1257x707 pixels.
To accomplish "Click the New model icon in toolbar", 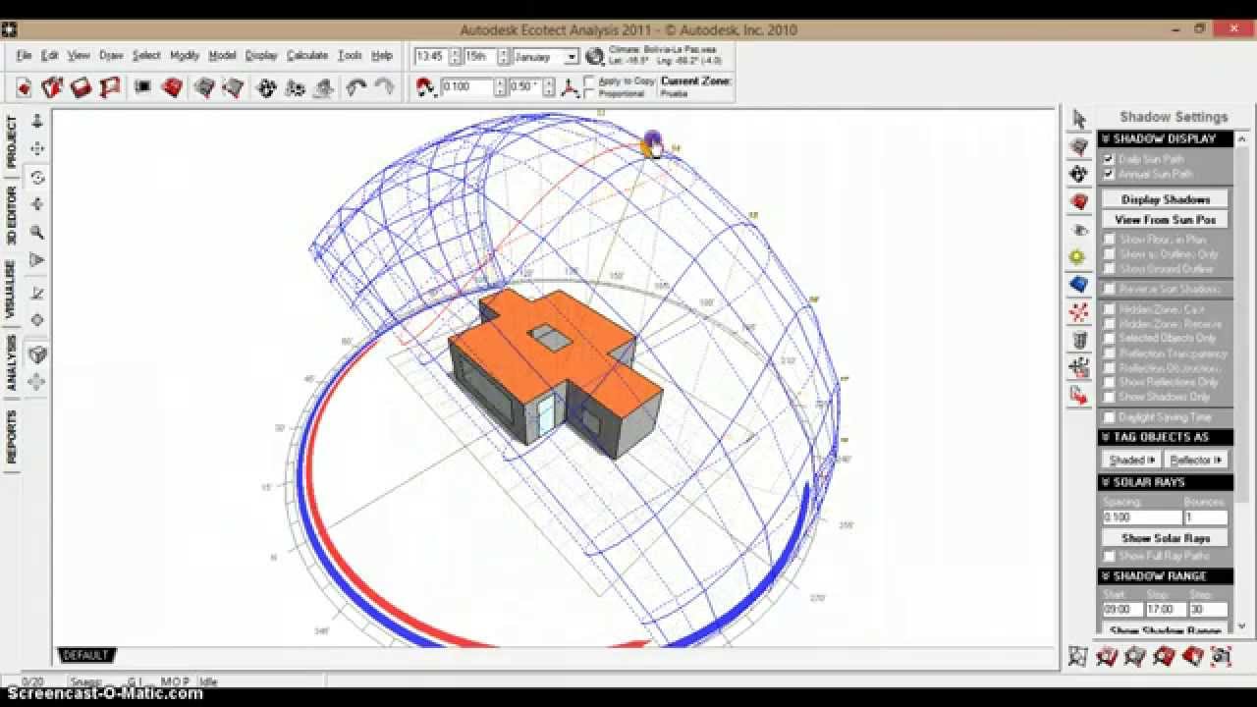I will [24, 87].
